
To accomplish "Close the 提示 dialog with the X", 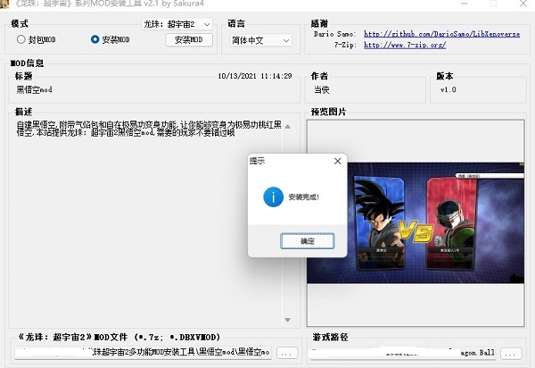I will [x=337, y=161].
